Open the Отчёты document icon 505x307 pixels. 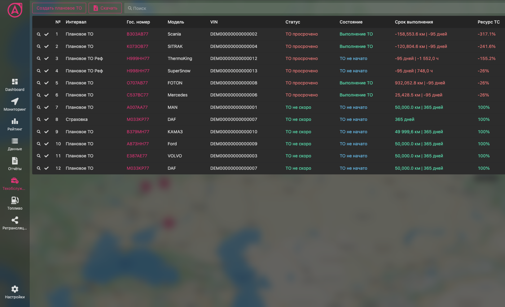15,161
